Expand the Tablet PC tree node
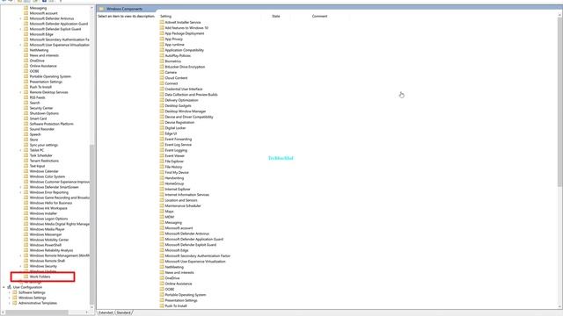This screenshot has width=563, height=316. [x=20, y=150]
